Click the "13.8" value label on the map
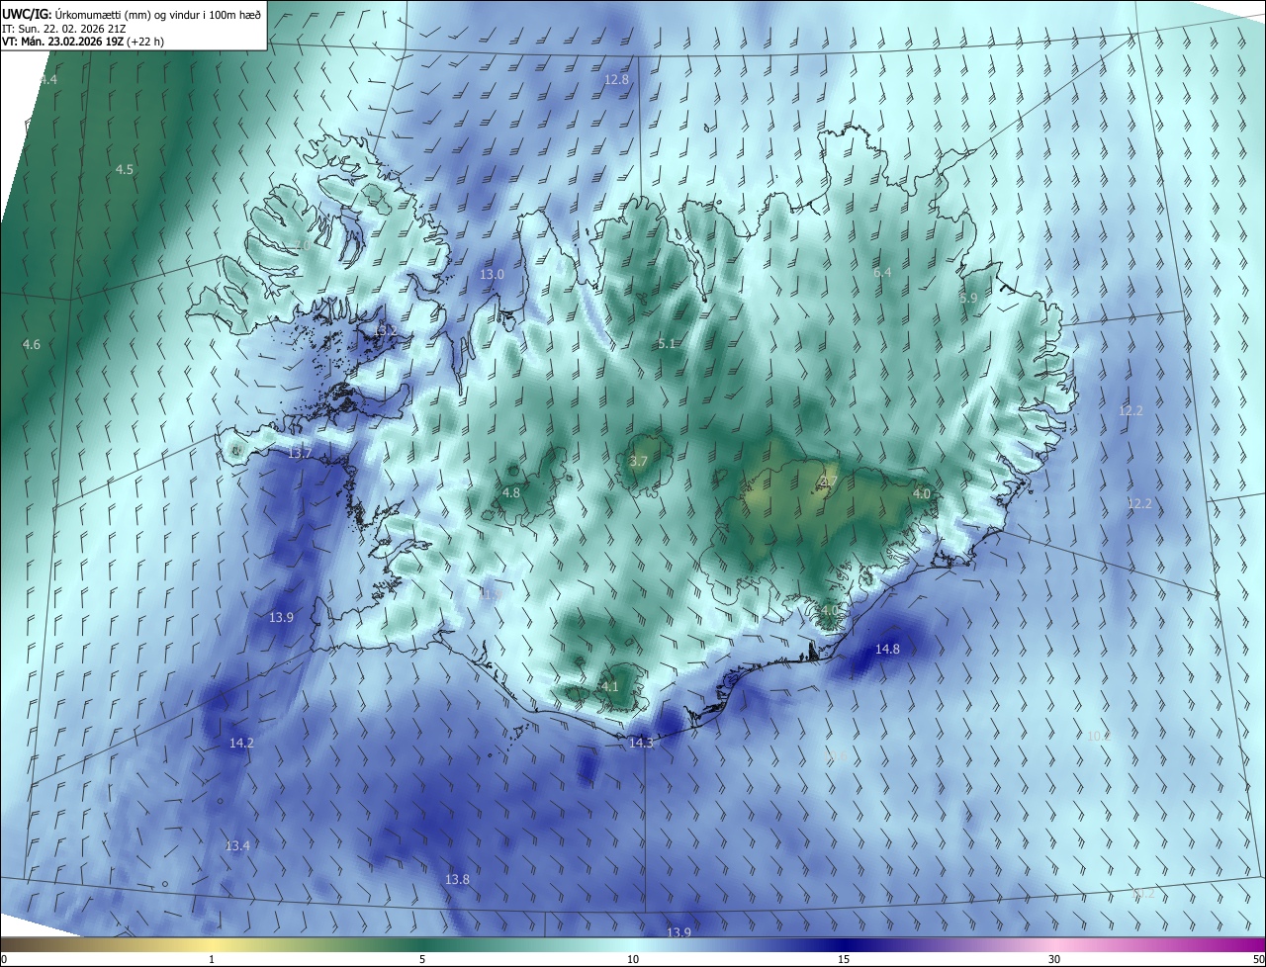This screenshot has width=1266, height=967. pos(457,880)
